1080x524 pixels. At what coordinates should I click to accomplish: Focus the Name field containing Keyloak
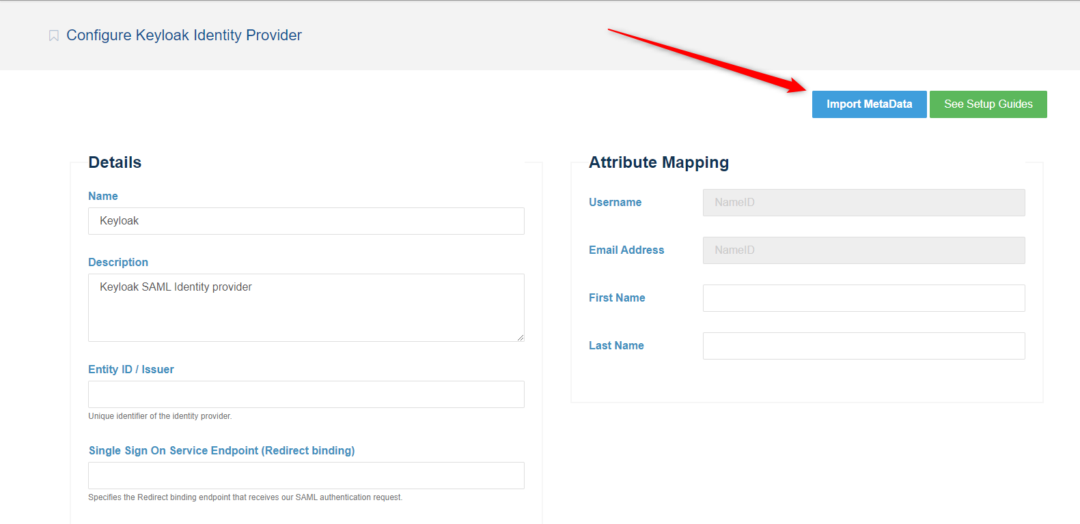tap(306, 221)
